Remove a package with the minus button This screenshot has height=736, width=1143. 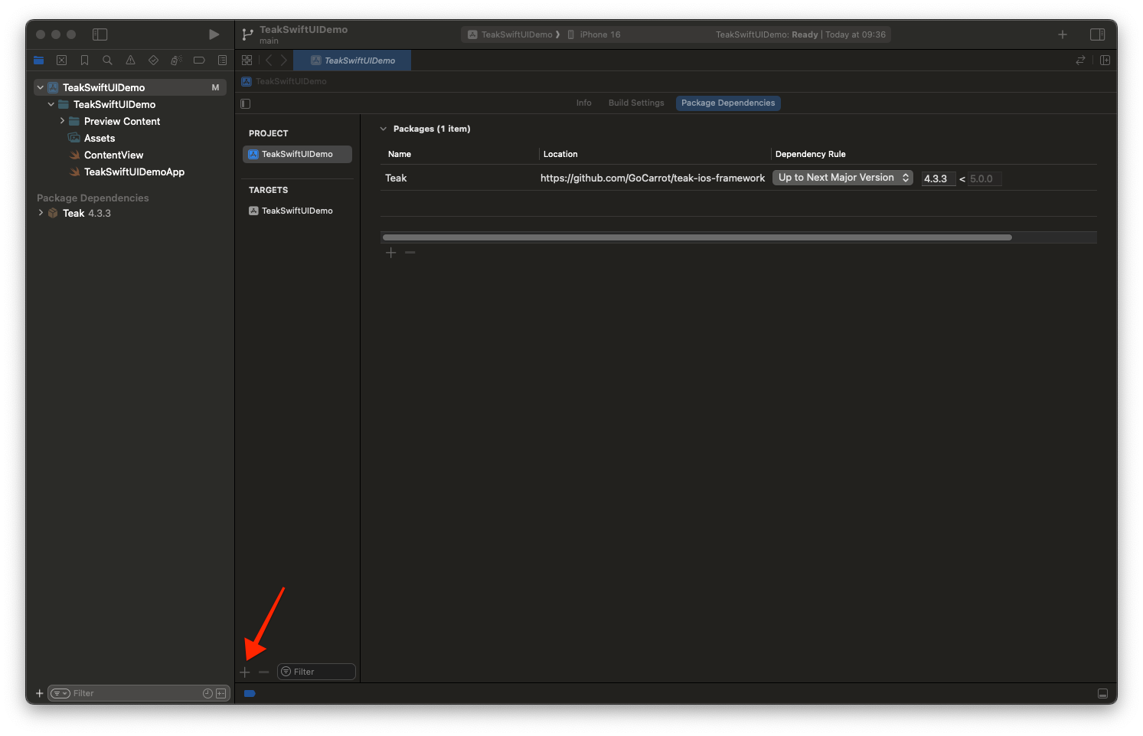pos(410,253)
